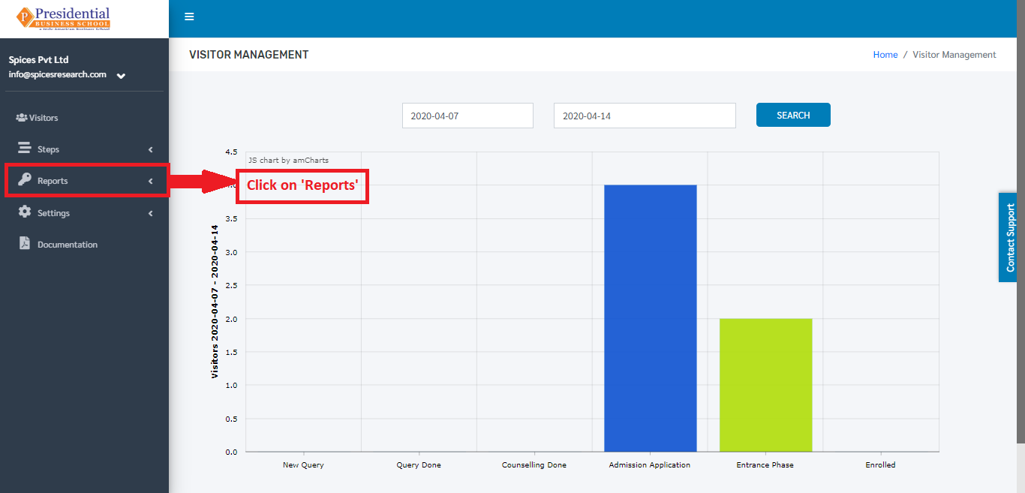Click the 'Counselling Done' axis label

534,464
